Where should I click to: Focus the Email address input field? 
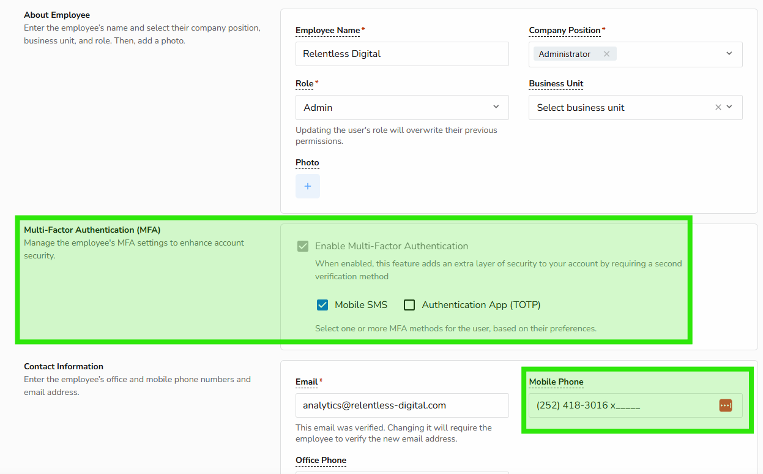pos(402,405)
